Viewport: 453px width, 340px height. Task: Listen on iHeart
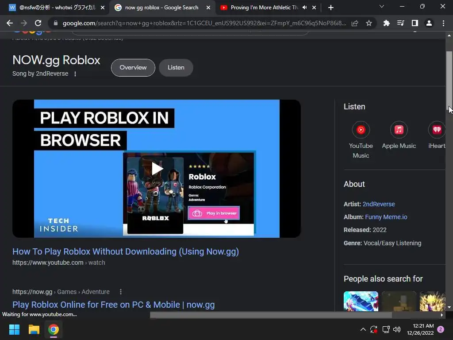437,135
